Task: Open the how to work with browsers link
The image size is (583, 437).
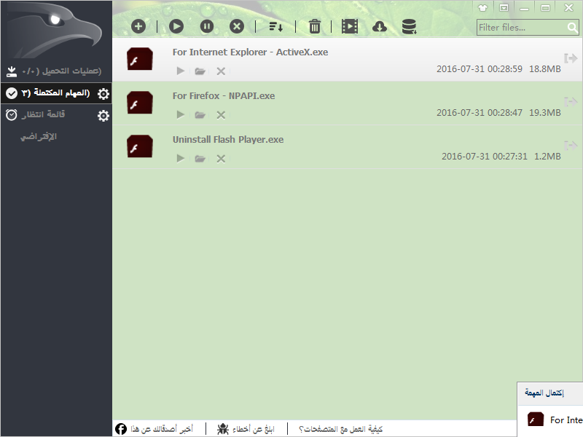Action: (340, 429)
